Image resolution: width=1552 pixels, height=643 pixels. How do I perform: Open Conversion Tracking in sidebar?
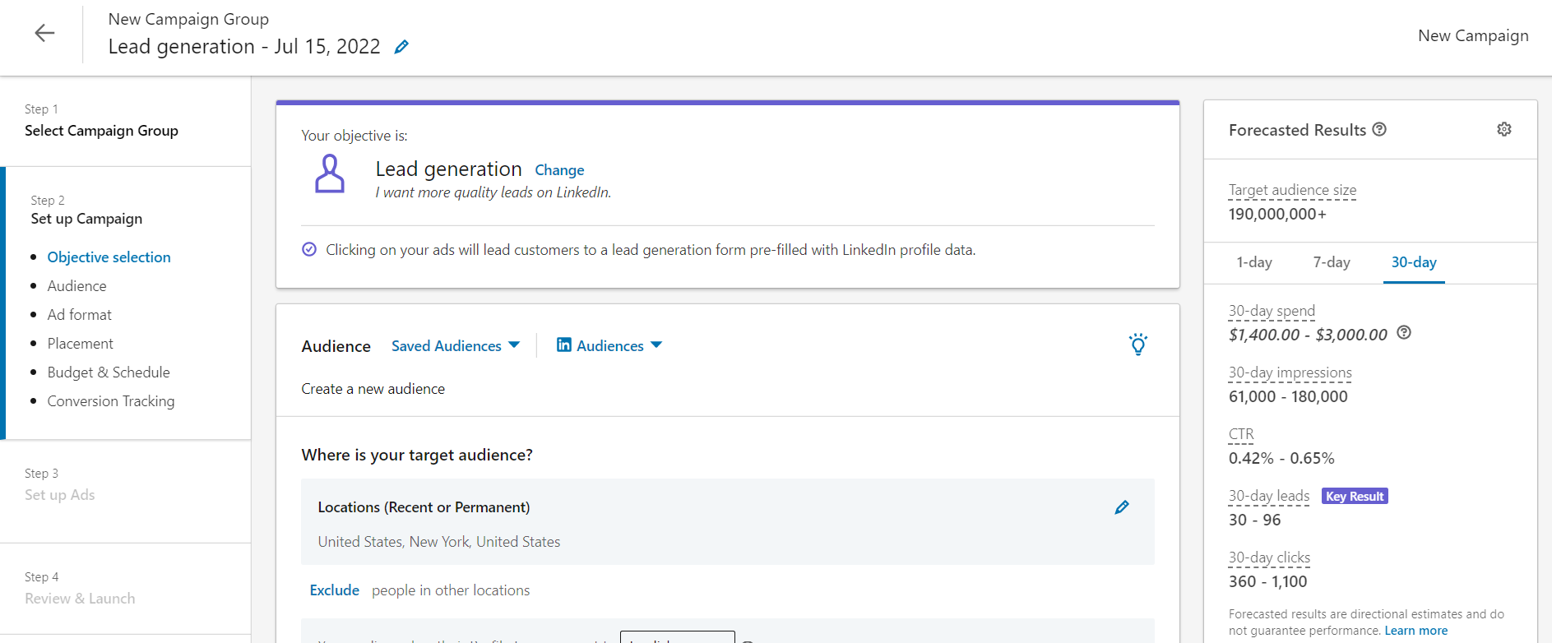point(111,401)
